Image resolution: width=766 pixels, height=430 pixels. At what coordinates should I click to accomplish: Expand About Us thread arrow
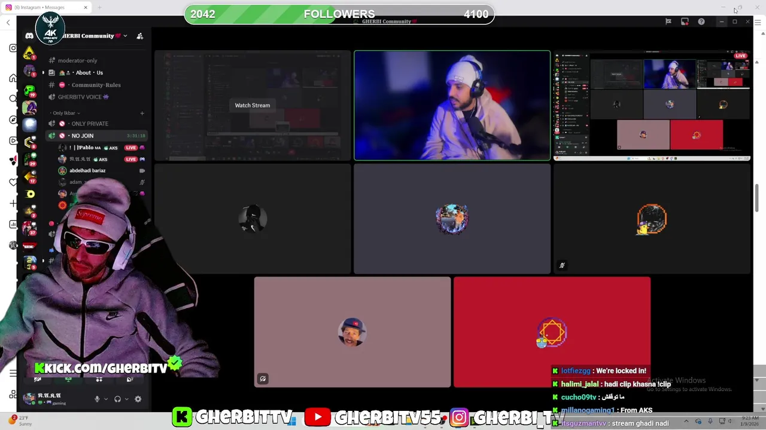43,73
